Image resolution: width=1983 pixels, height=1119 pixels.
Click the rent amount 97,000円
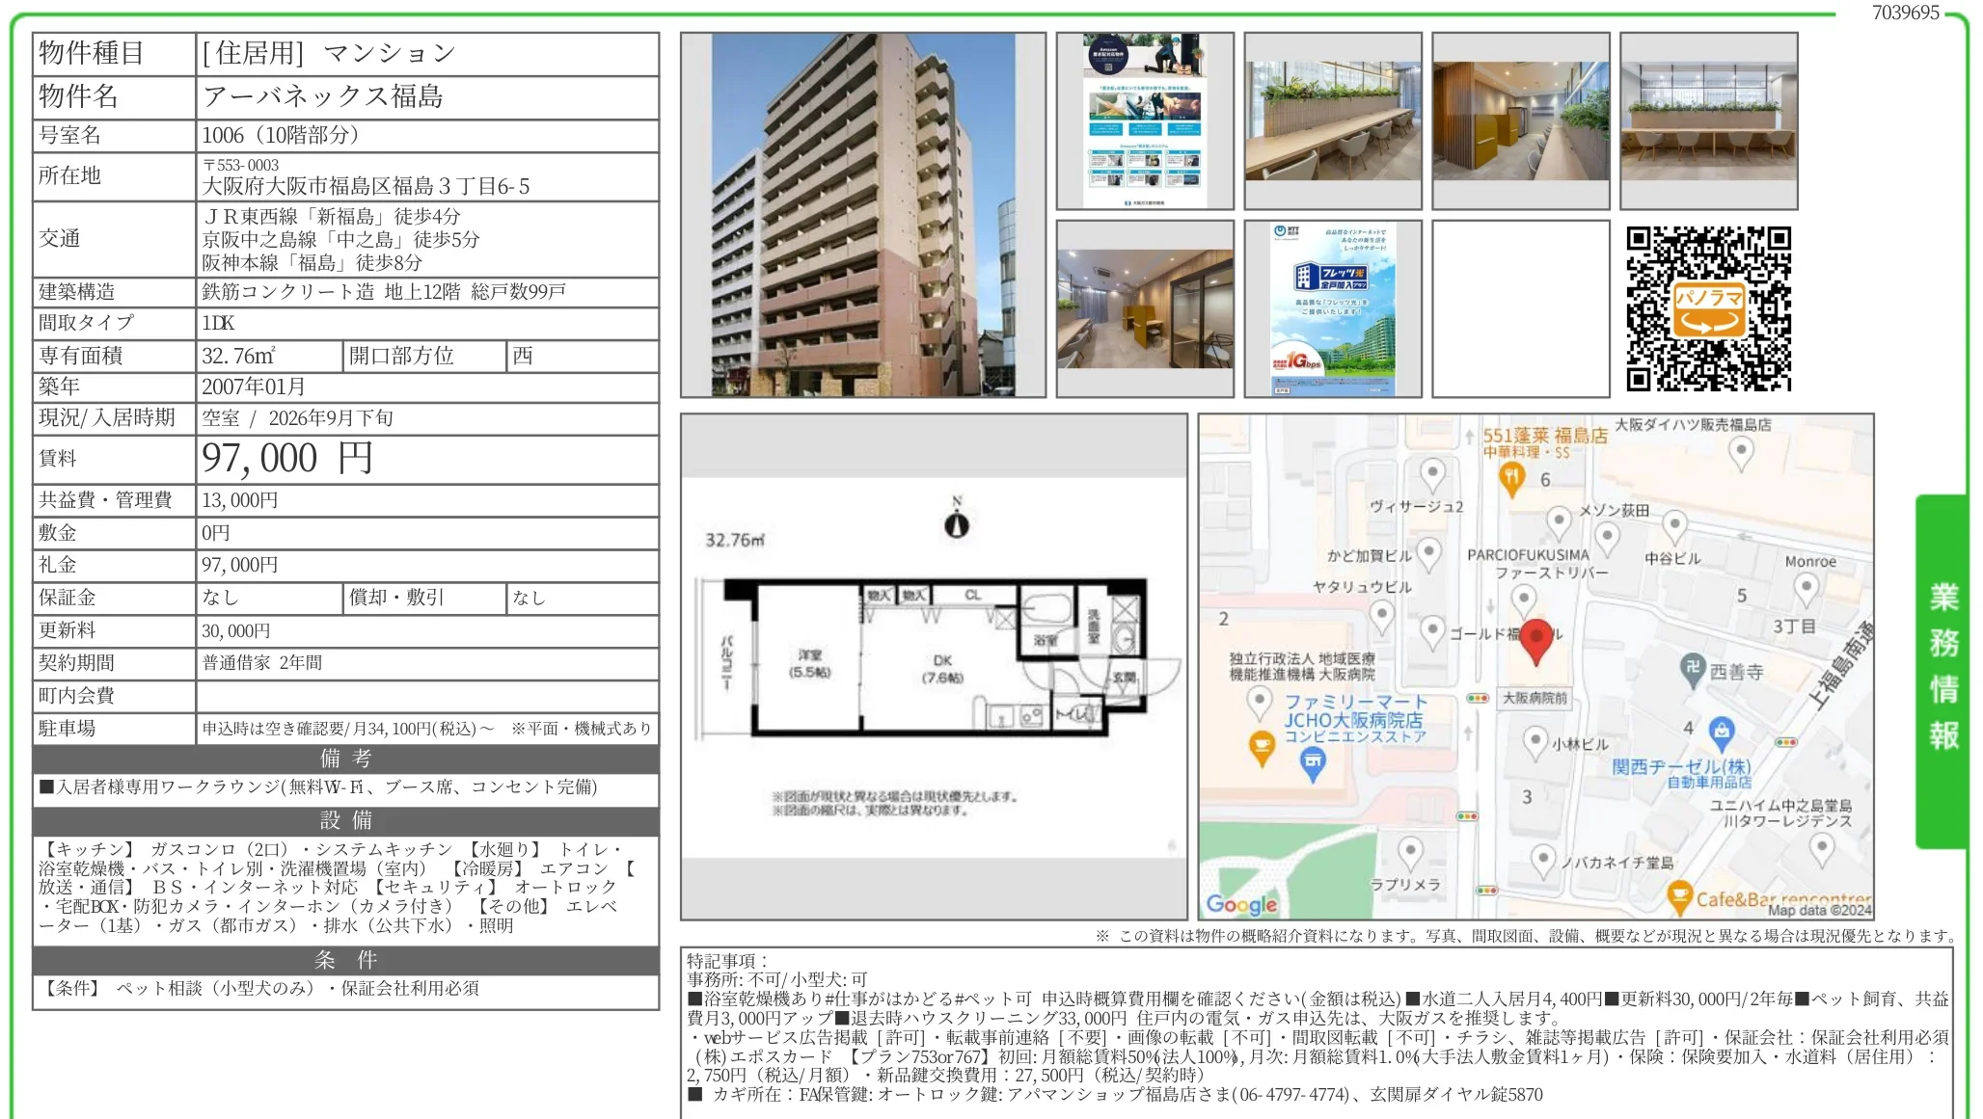click(x=287, y=459)
